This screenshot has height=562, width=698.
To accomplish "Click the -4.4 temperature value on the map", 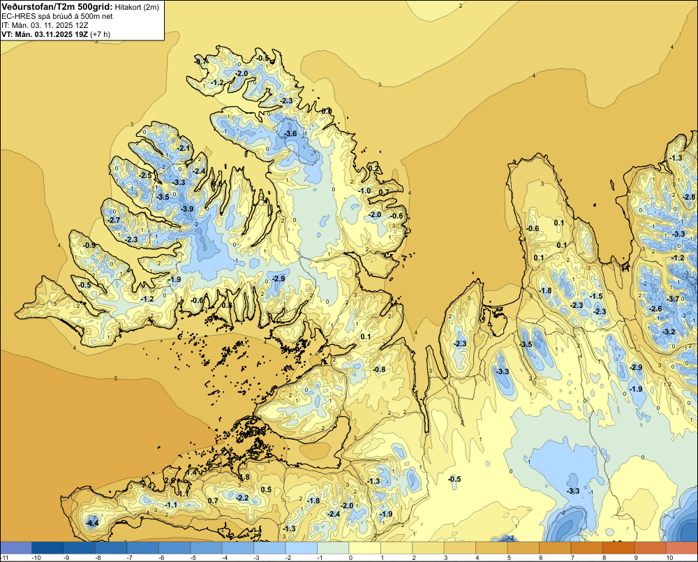I will tap(92, 523).
